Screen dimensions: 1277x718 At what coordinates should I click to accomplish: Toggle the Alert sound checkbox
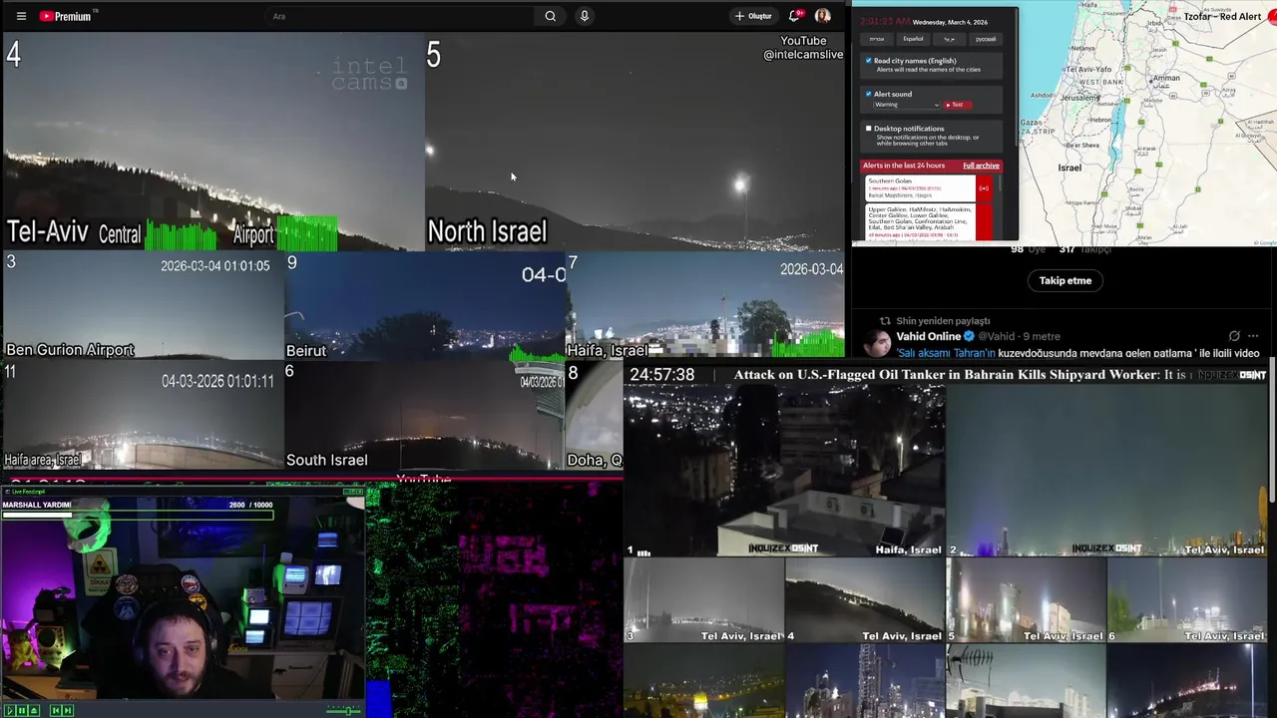coord(869,94)
